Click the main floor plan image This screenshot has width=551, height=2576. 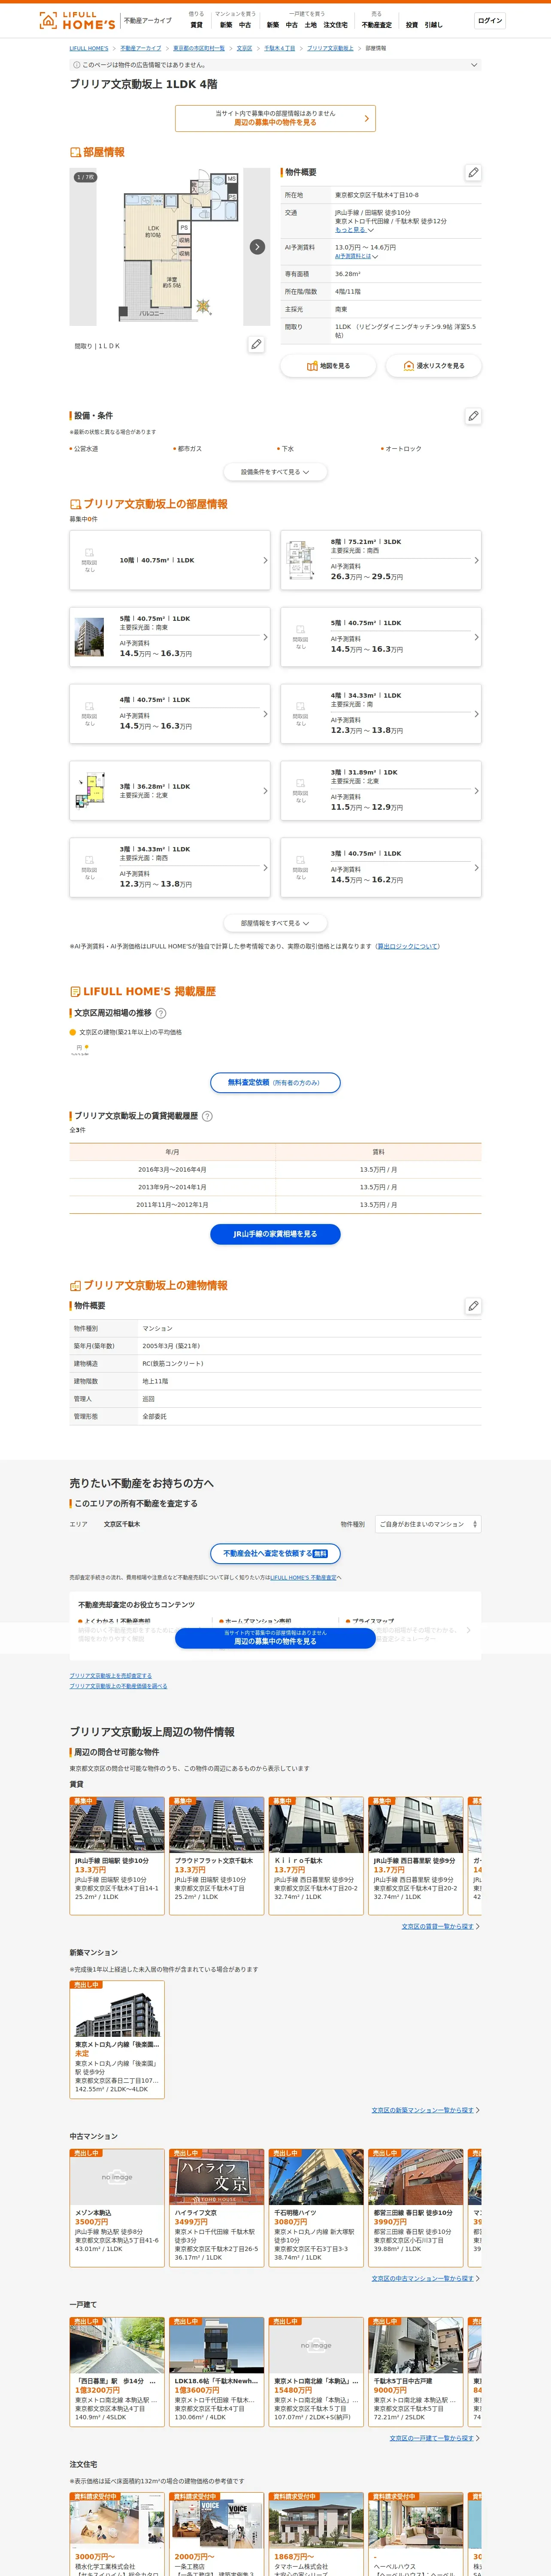click(x=170, y=246)
